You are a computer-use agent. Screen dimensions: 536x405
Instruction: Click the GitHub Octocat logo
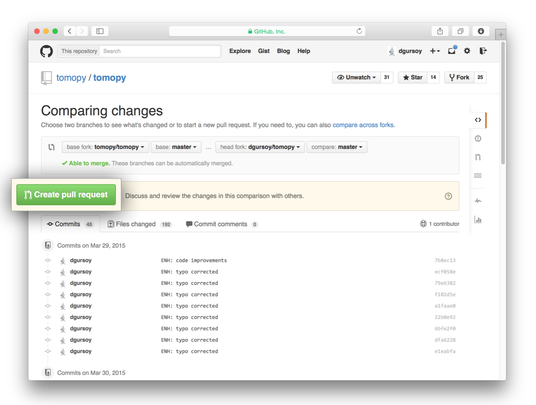pos(46,51)
